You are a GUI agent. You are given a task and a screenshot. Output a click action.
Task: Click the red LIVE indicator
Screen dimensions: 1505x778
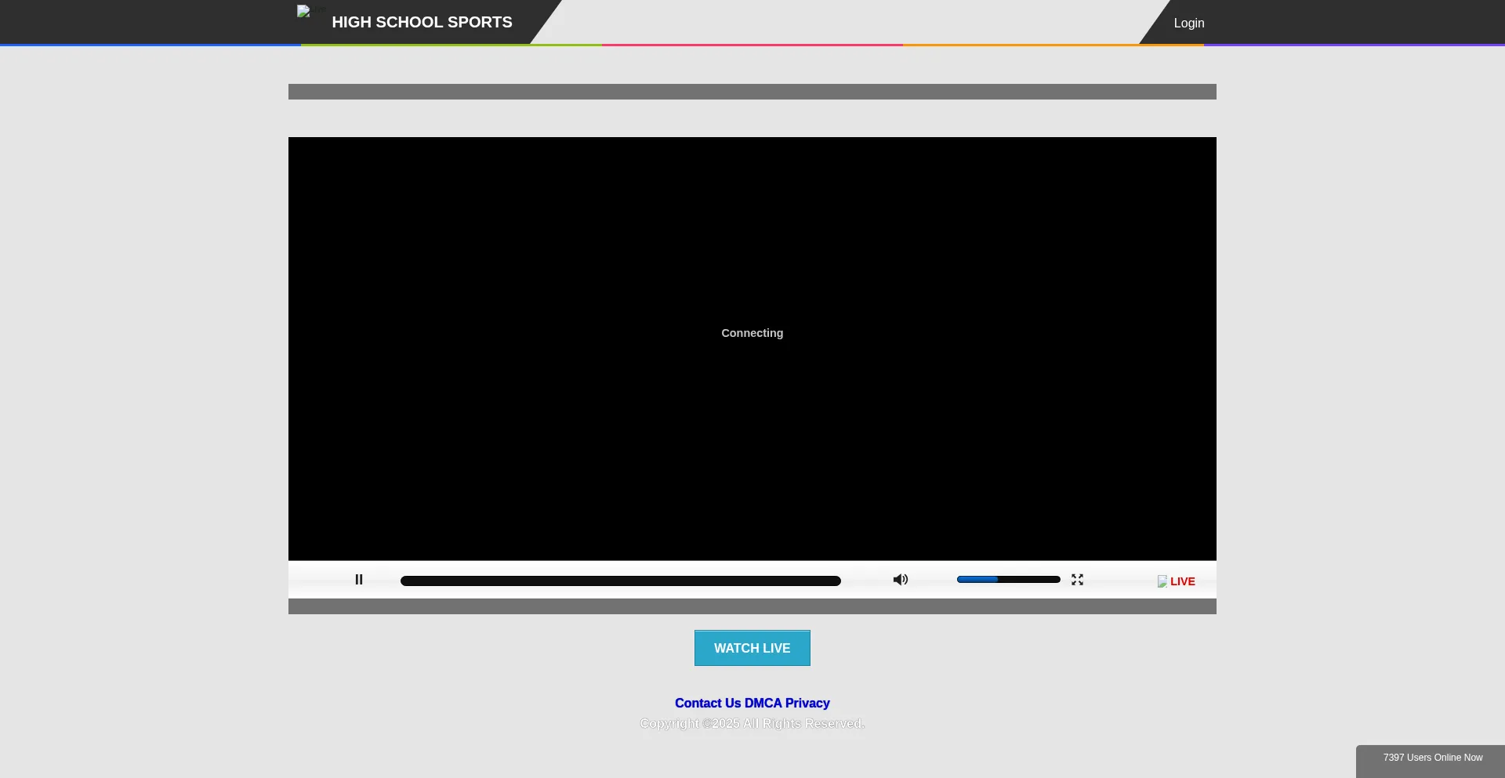(x=1183, y=581)
